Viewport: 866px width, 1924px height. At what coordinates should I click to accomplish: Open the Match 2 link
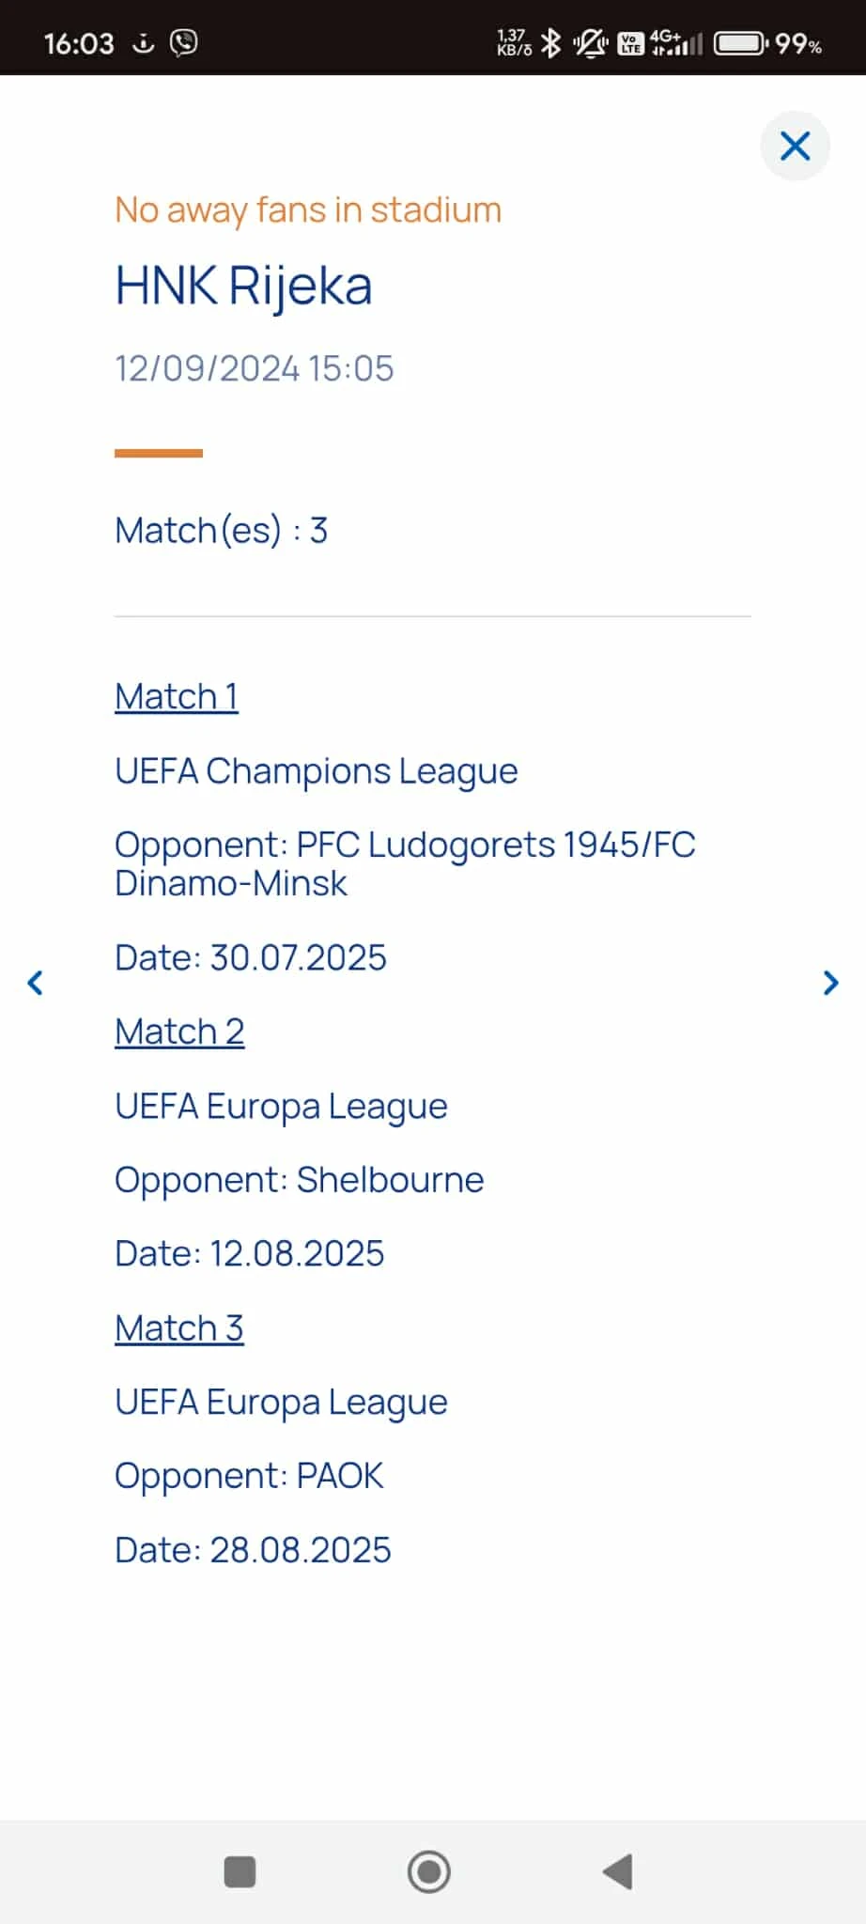[x=179, y=1032]
